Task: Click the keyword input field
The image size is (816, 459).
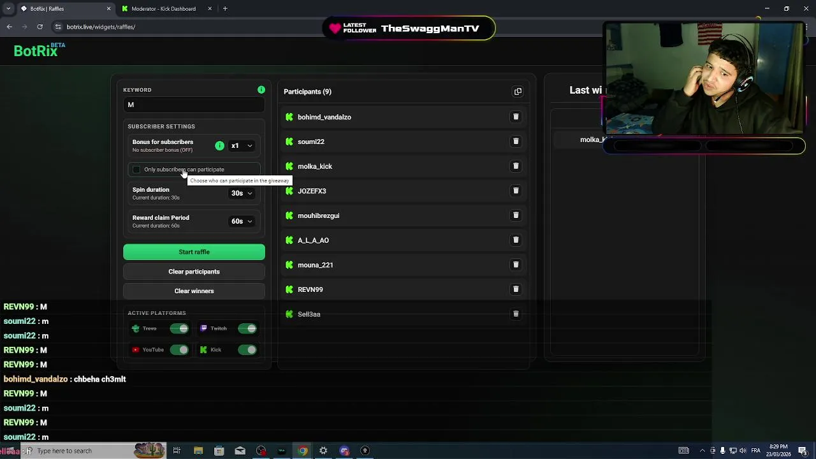Action: 194,105
